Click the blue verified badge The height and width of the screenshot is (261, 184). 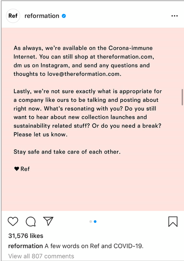pos(64,16)
